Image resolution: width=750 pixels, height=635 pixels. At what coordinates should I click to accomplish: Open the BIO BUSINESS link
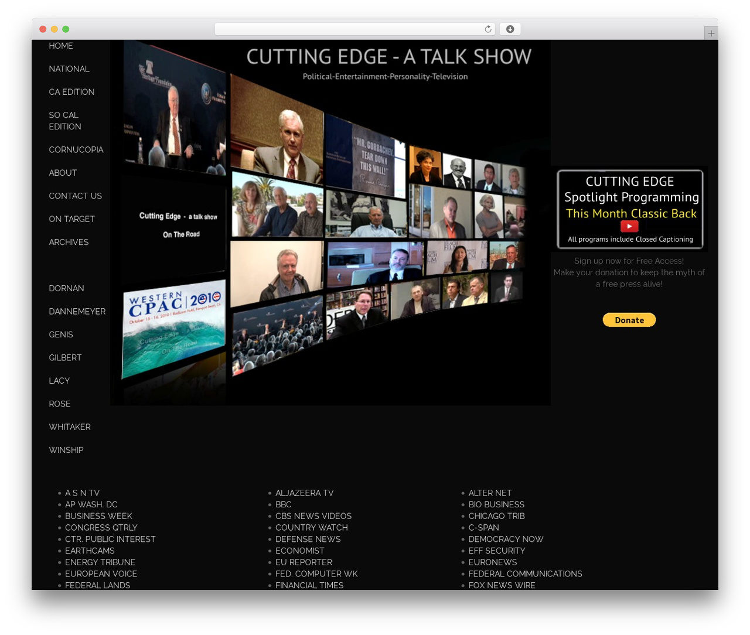(496, 505)
